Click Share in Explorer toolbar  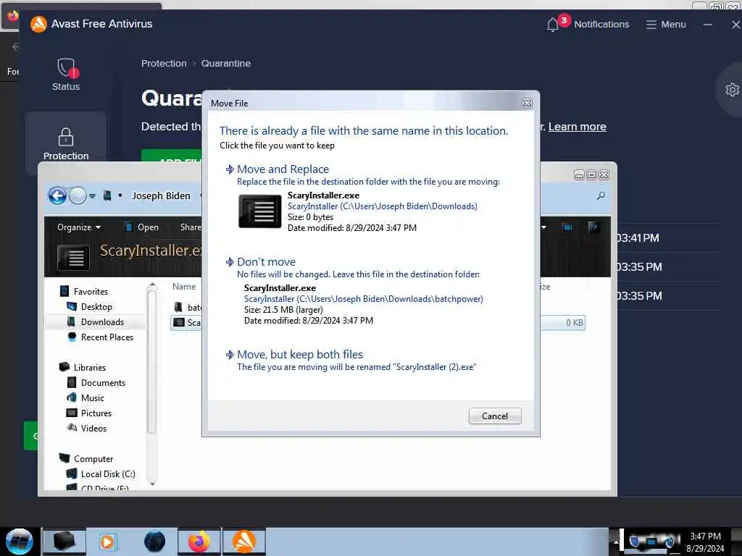click(x=191, y=227)
